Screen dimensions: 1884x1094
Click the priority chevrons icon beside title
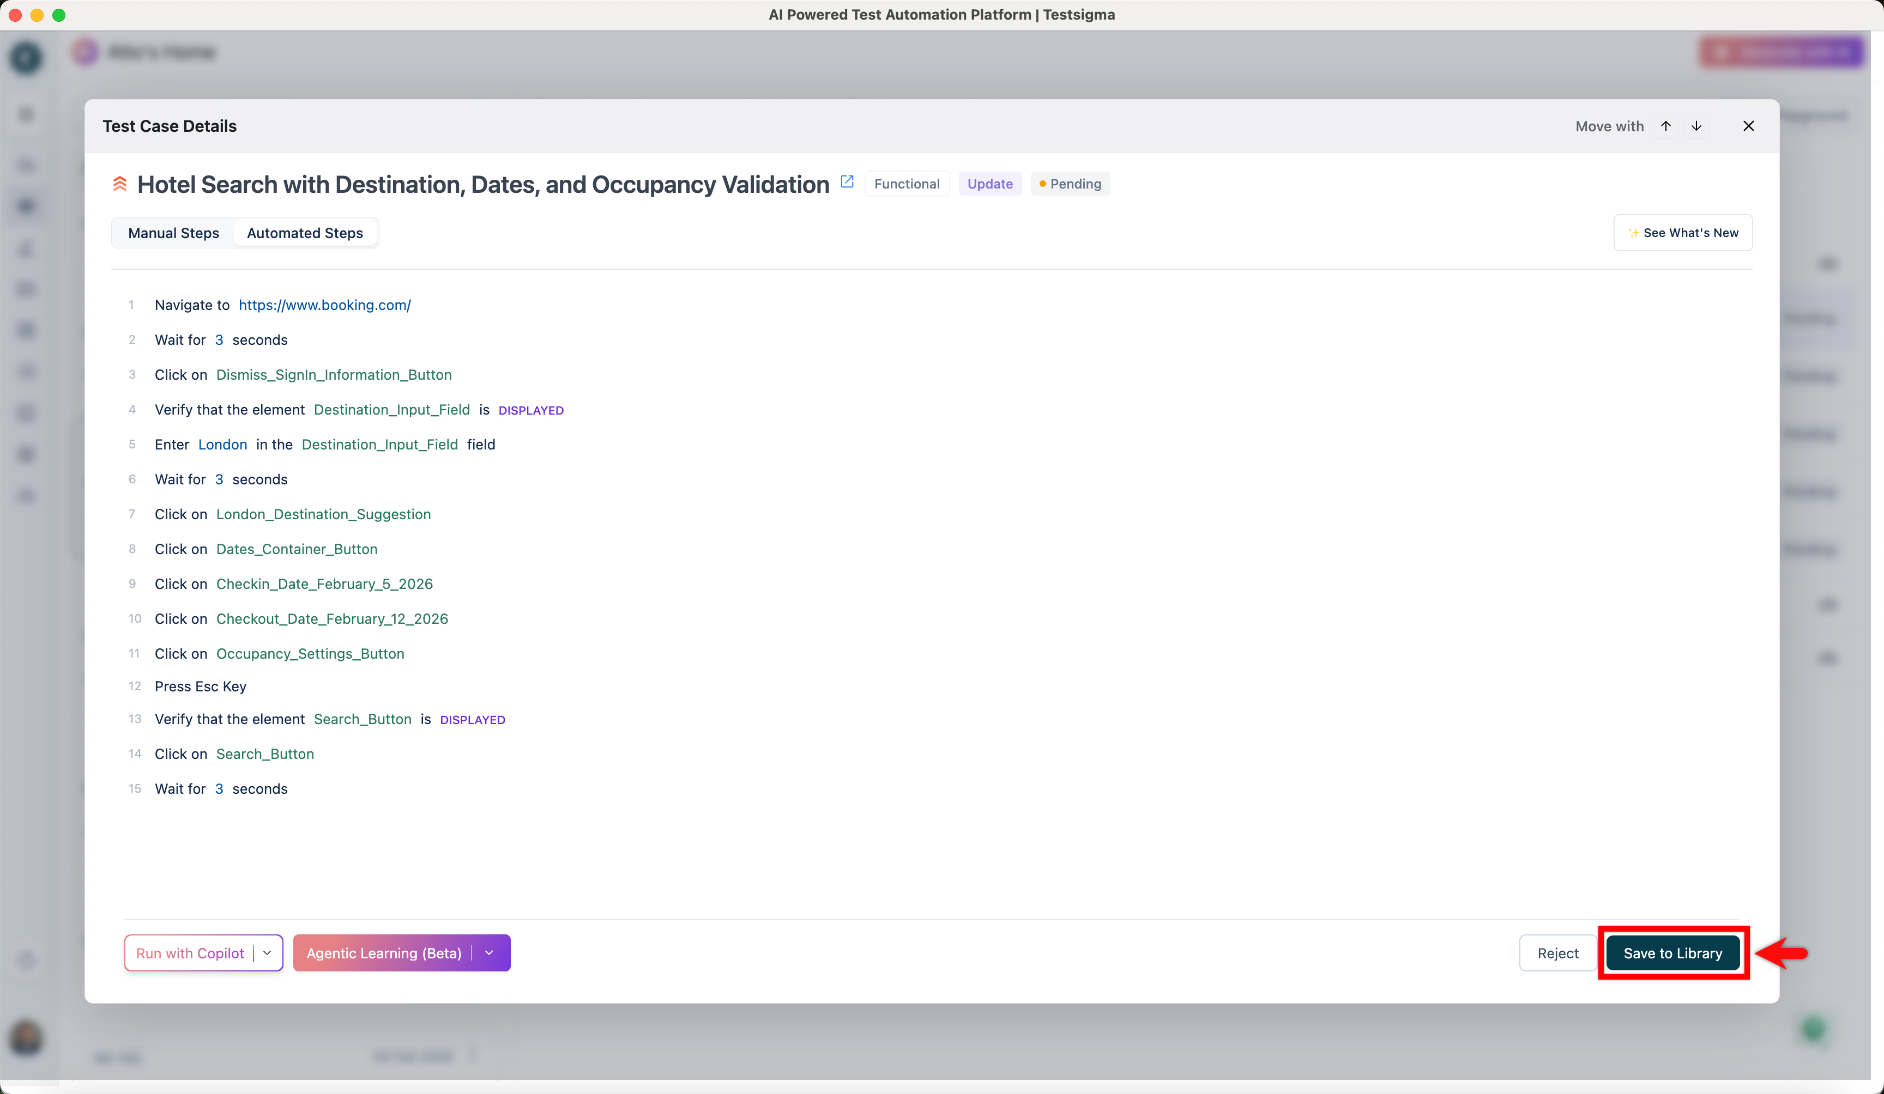[x=119, y=184]
